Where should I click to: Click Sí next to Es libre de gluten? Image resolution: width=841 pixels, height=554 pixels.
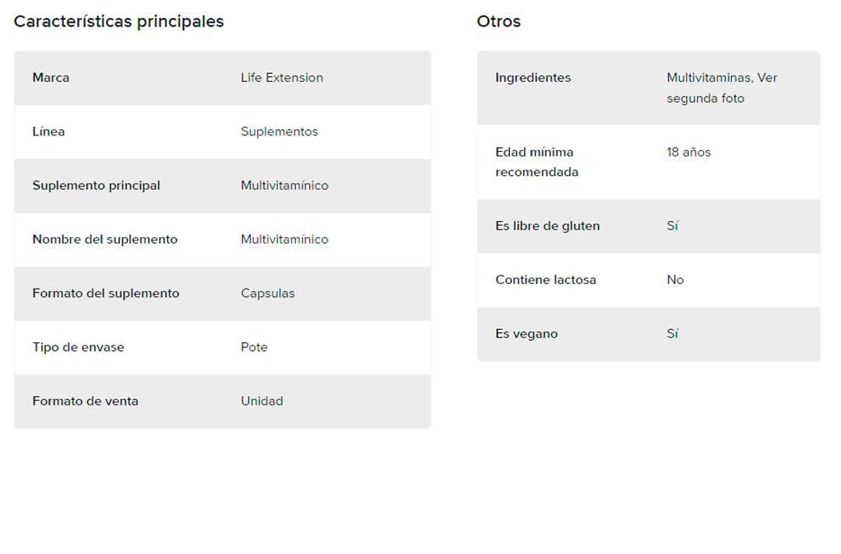pos(673,226)
